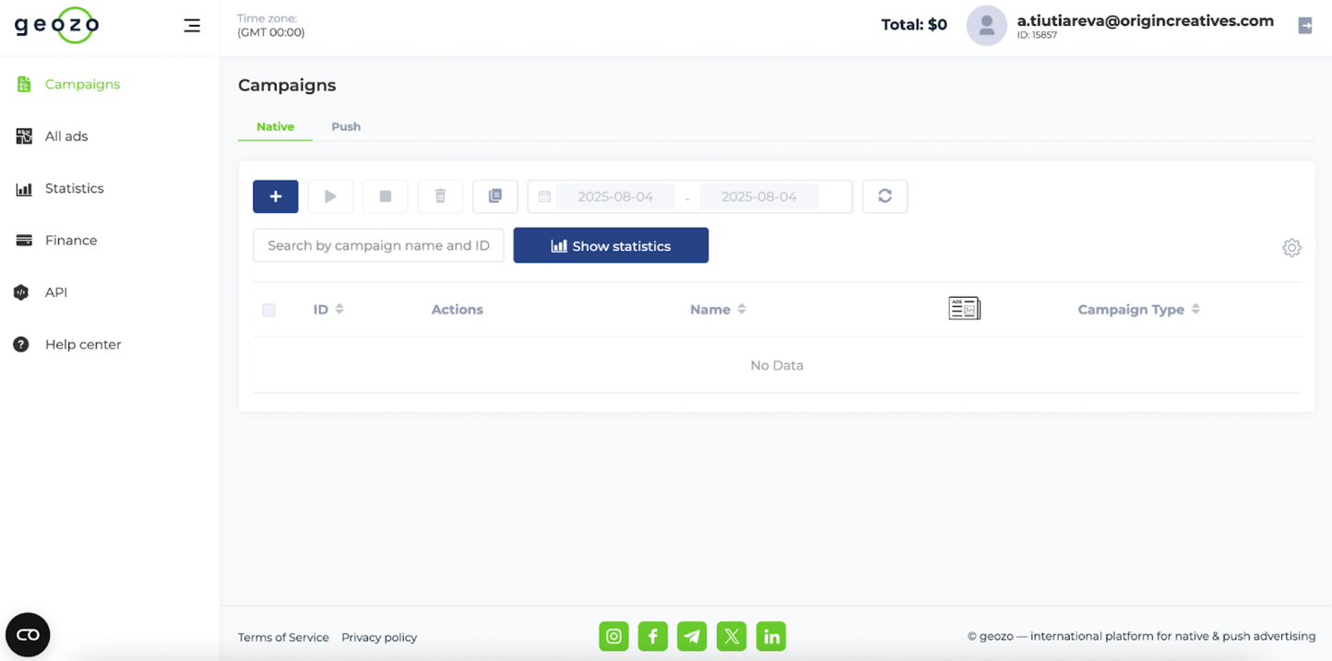1332x661 pixels.
Task: Refresh the campaigns list with reload icon
Action: coord(885,196)
